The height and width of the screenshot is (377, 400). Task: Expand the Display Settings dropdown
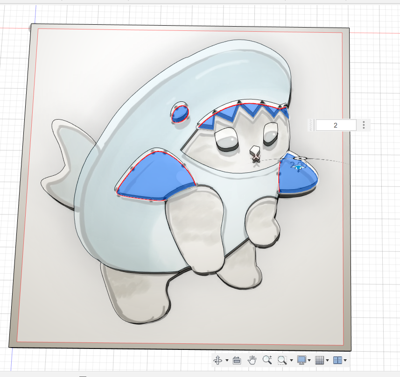coord(309,361)
